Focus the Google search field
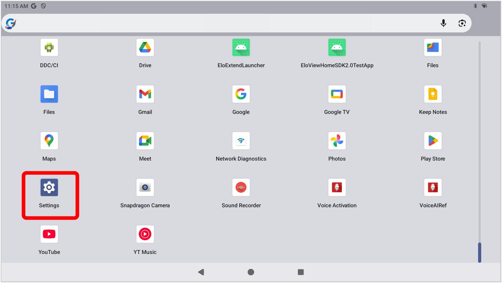Screen dimensions: 502x283 point(237,23)
